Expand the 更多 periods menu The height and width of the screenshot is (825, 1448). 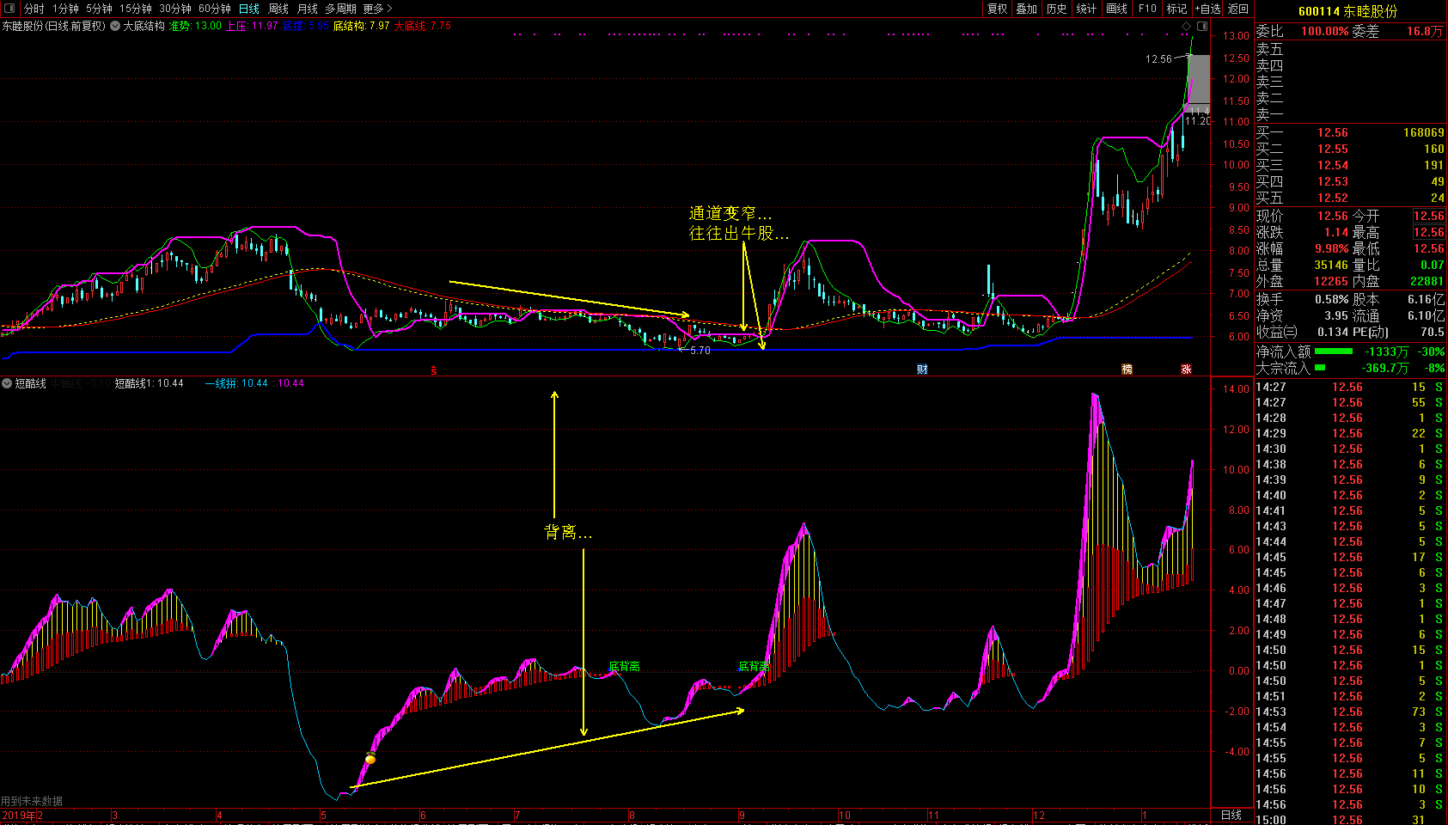[377, 9]
